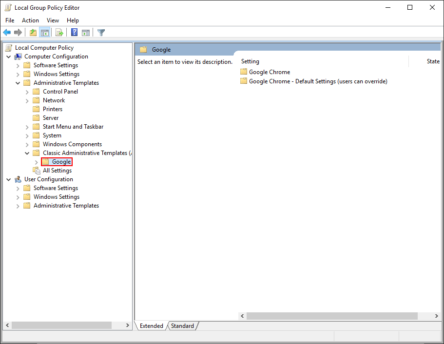This screenshot has width=444, height=344.
Task: Maximize the Local Group Policy Editor window
Action: pos(410,8)
